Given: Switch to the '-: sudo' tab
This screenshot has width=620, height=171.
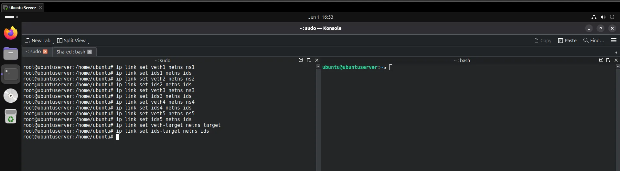Looking at the screenshot, I should 33,52.
